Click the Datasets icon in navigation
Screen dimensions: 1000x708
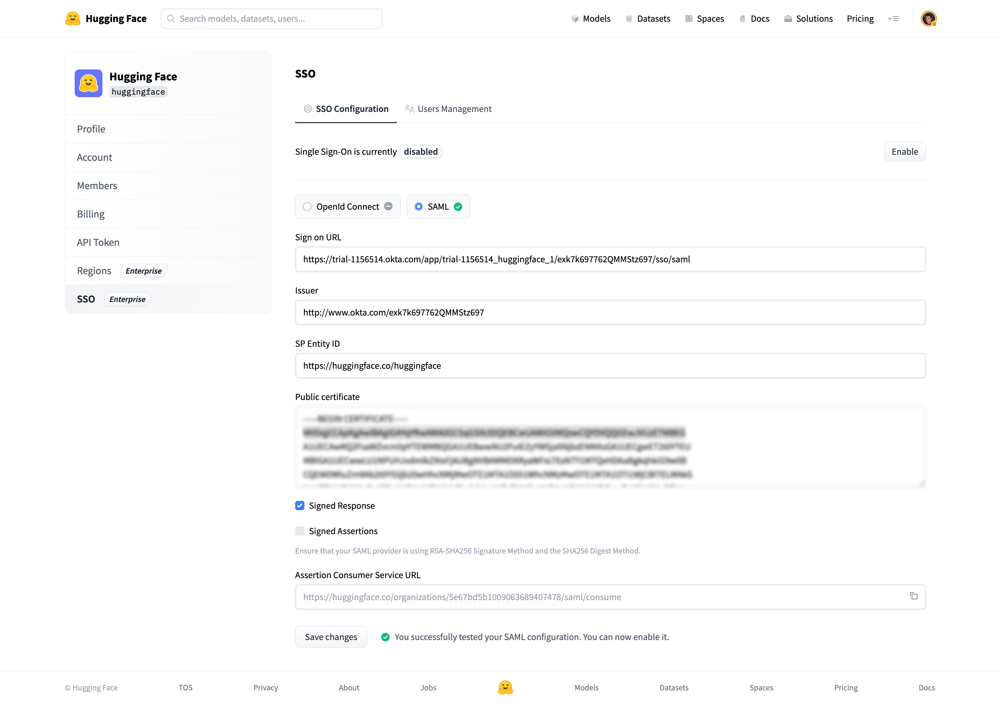click(x=629, y=18)
